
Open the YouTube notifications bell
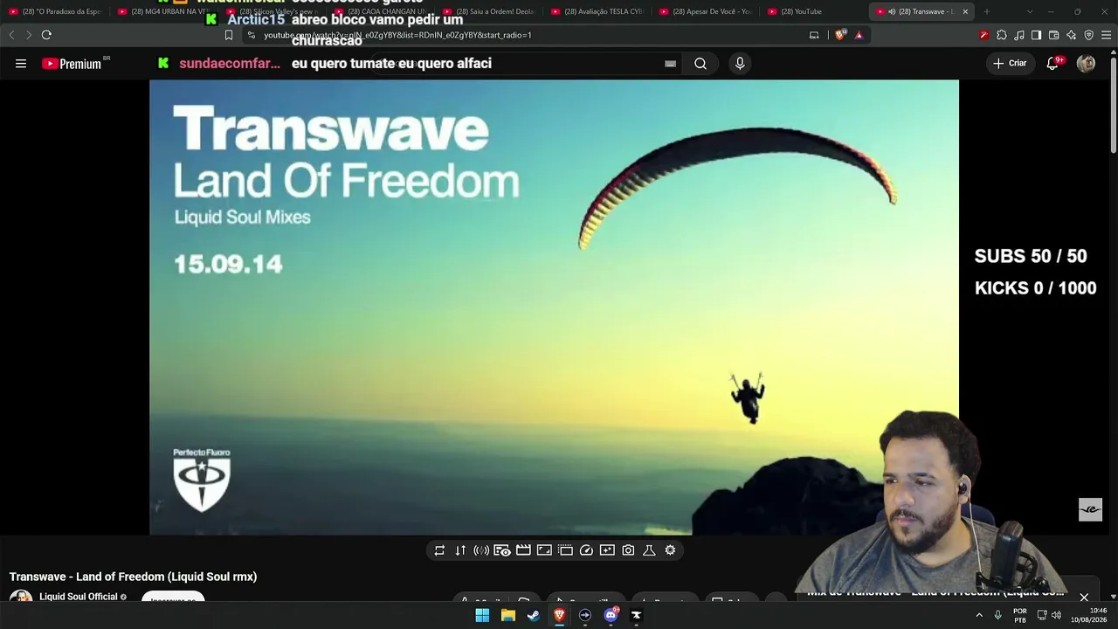click(1052, 64)
